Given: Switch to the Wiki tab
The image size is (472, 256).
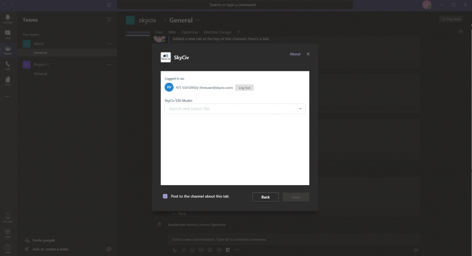Looking at the screenshot, I should click(172, 32).
